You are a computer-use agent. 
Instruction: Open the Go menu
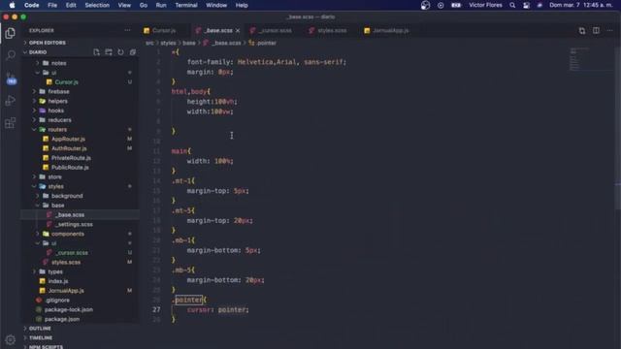click(x=144, y=5)
